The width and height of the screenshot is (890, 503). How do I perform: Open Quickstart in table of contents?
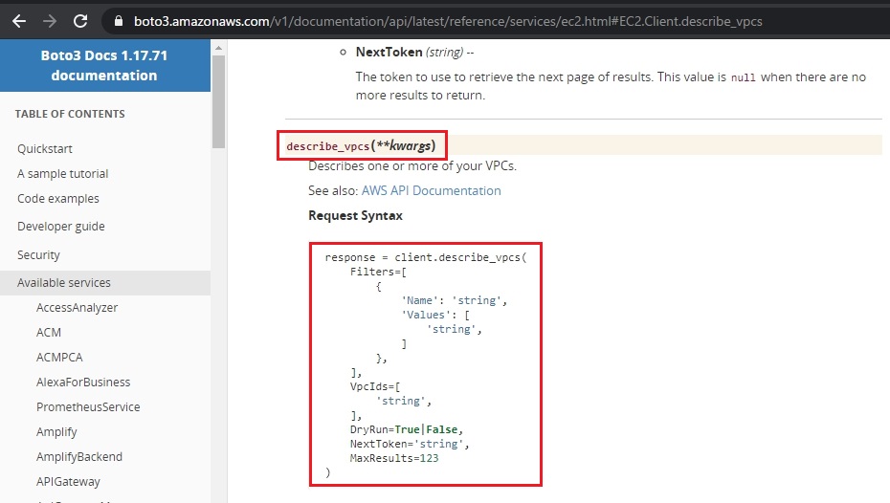point(45,148)
